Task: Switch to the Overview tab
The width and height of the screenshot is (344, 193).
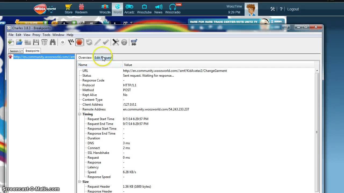Action: tap(85, 58)
